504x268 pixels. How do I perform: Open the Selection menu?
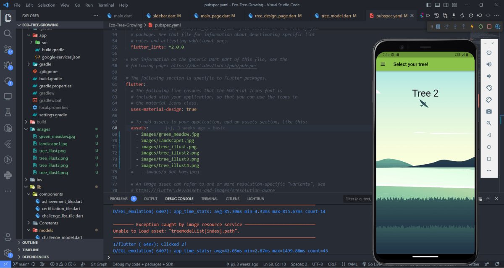46,5
